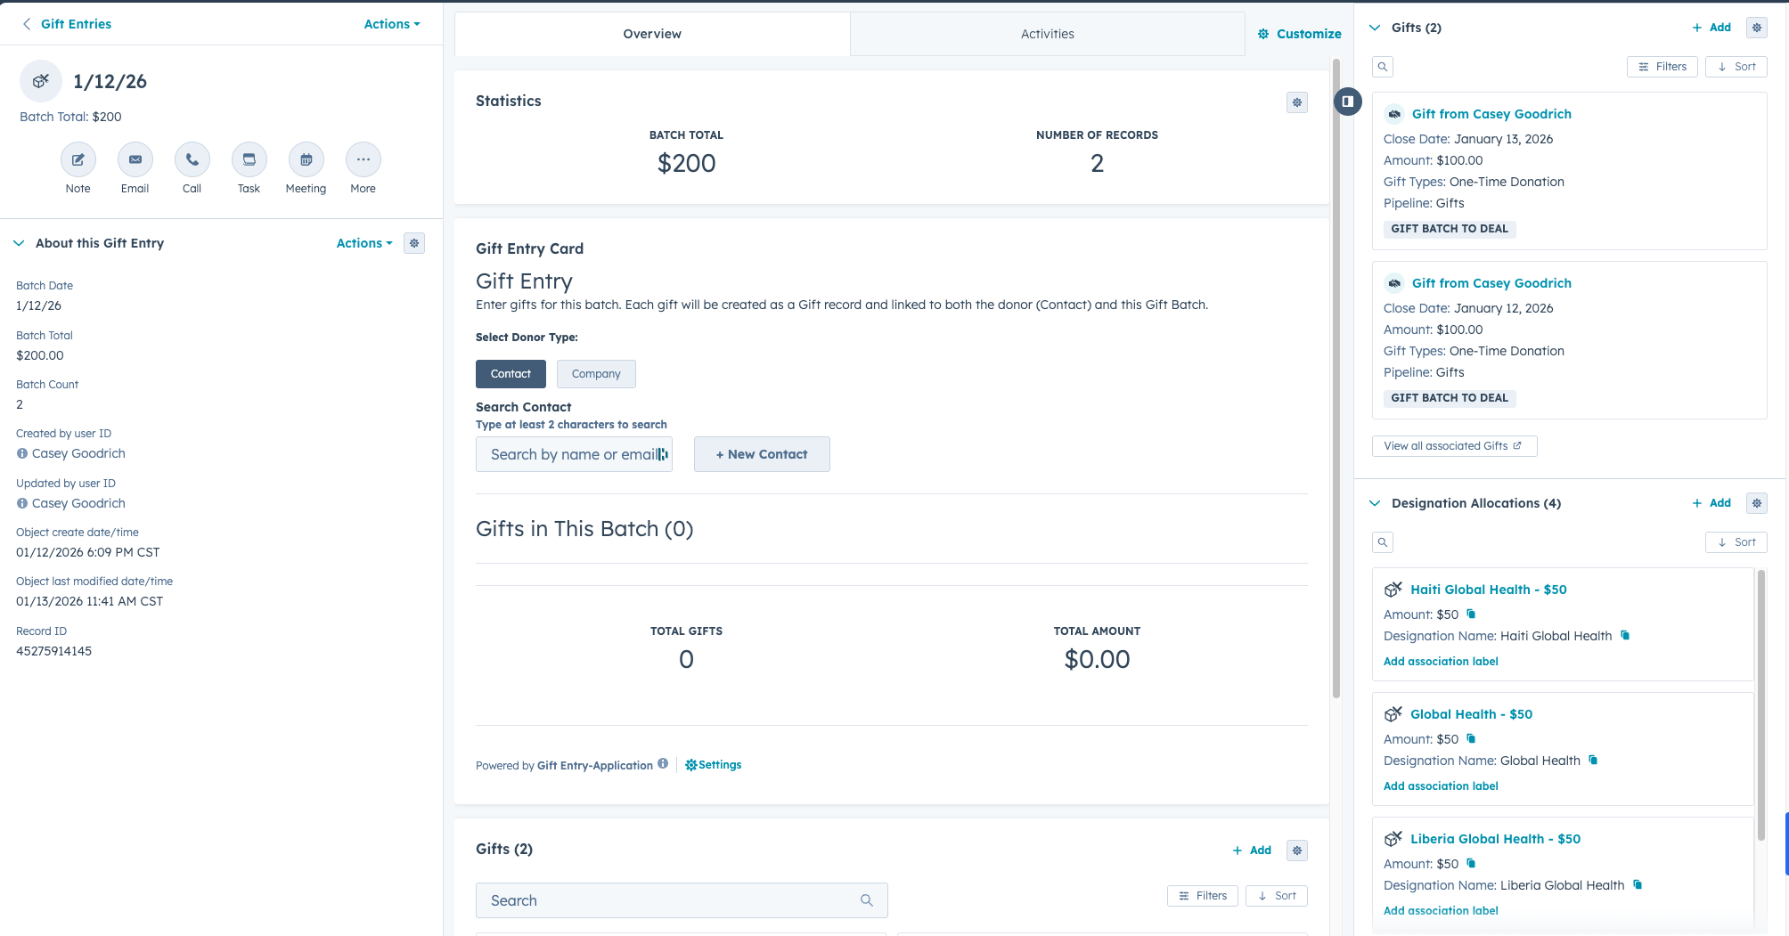Screen dimensions: 1789x936
Task: Open View all associated Gifts link
Action: (1454, 445)
